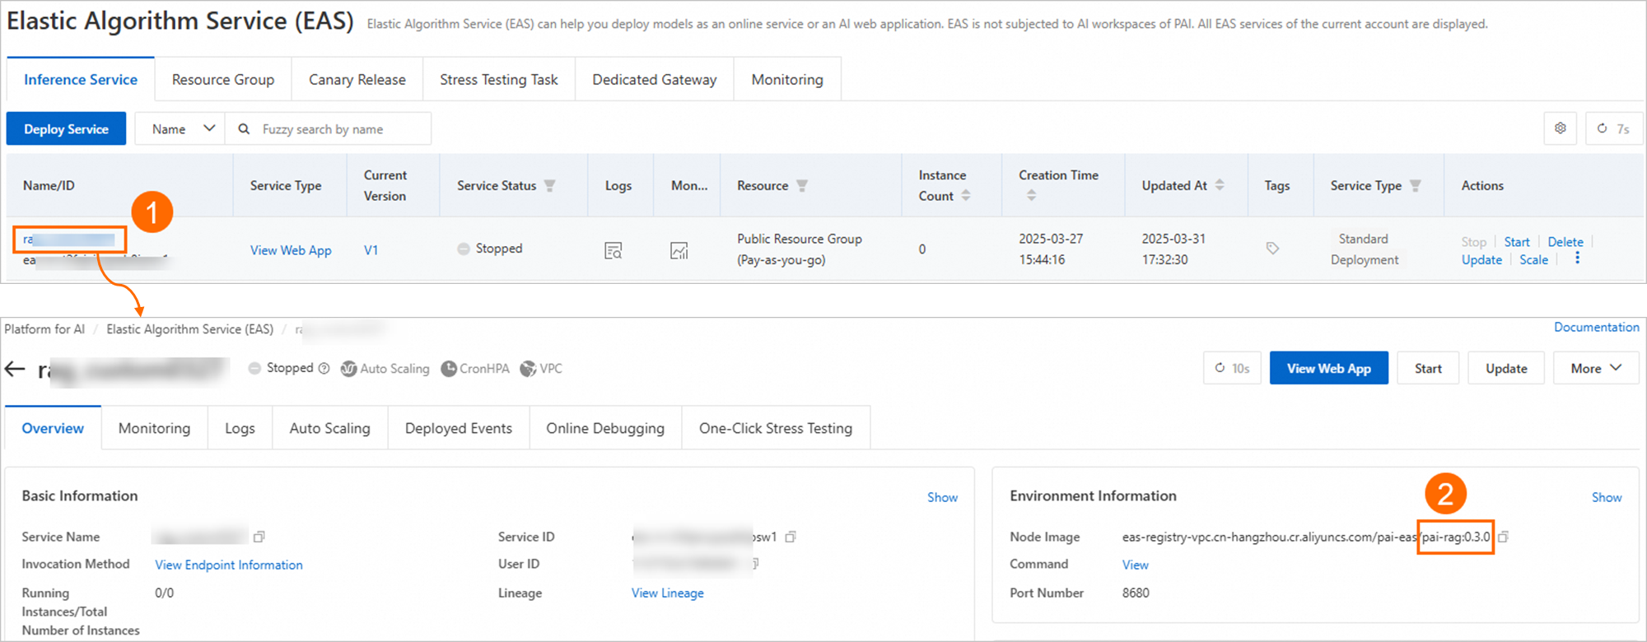This screenshot has width=1647, height=642.
Task: Open the Online Debugging tab
Action: [604, 428]
